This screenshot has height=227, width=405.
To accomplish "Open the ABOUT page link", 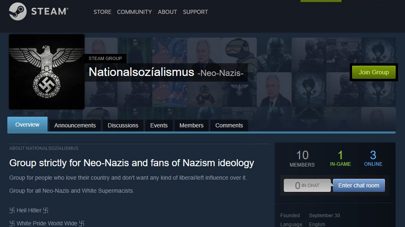I will click(167, 12).
